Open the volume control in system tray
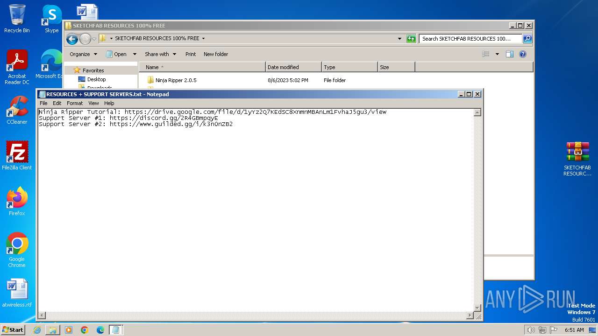This screenshot has width=598, height=336. (x=531, y=330)
